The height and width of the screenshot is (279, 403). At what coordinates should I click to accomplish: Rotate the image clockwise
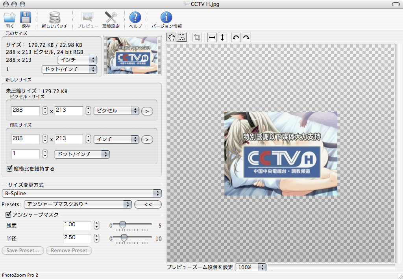click(246, 37)
